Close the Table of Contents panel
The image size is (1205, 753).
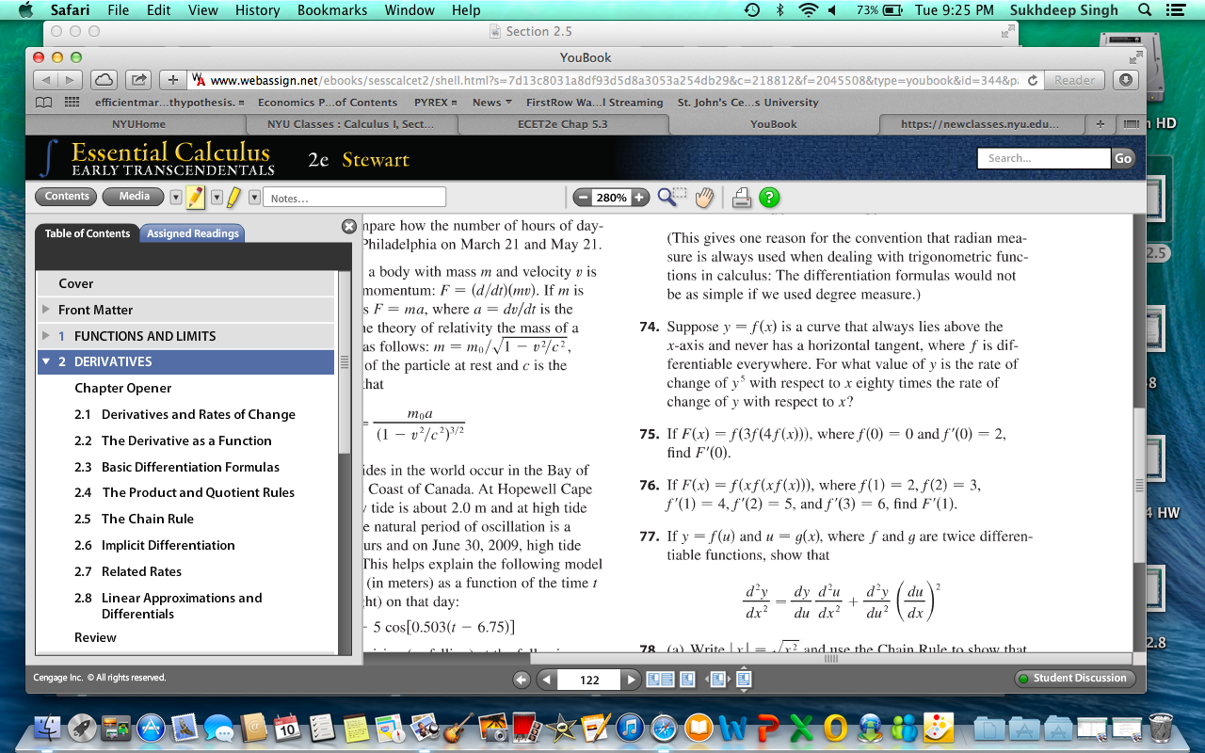click(x=349, y=226)
